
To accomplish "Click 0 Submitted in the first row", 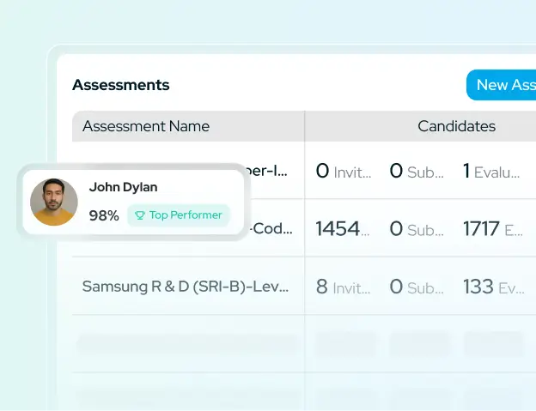I will click(417, 171).
